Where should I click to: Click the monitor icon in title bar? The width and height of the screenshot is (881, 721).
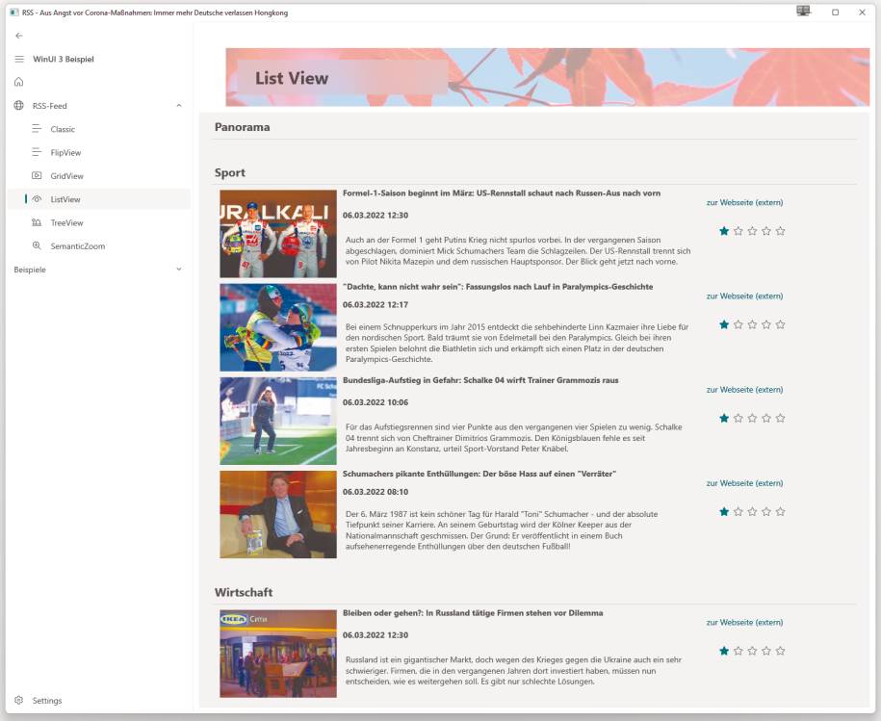(x=803, y=12)
